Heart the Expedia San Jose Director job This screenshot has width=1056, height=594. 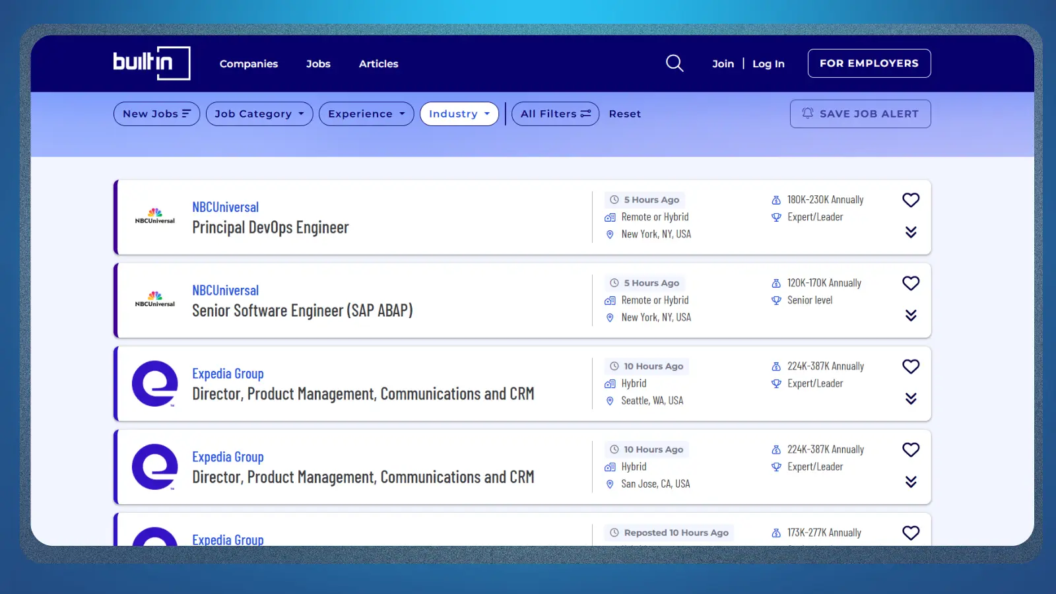911,449
